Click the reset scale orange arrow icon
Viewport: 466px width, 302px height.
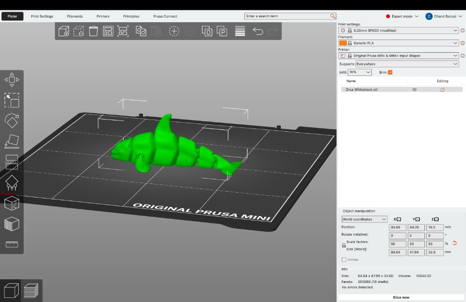(x=455, y=243)
